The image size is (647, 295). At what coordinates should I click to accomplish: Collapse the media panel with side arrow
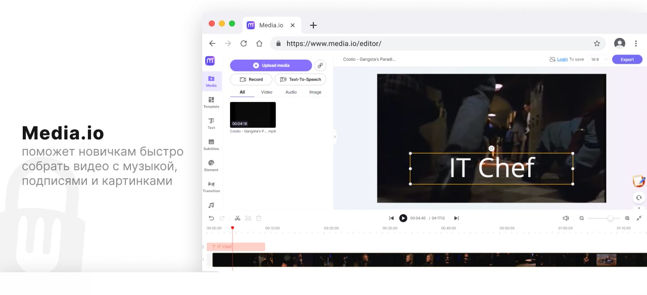click(x=334, y=136)
